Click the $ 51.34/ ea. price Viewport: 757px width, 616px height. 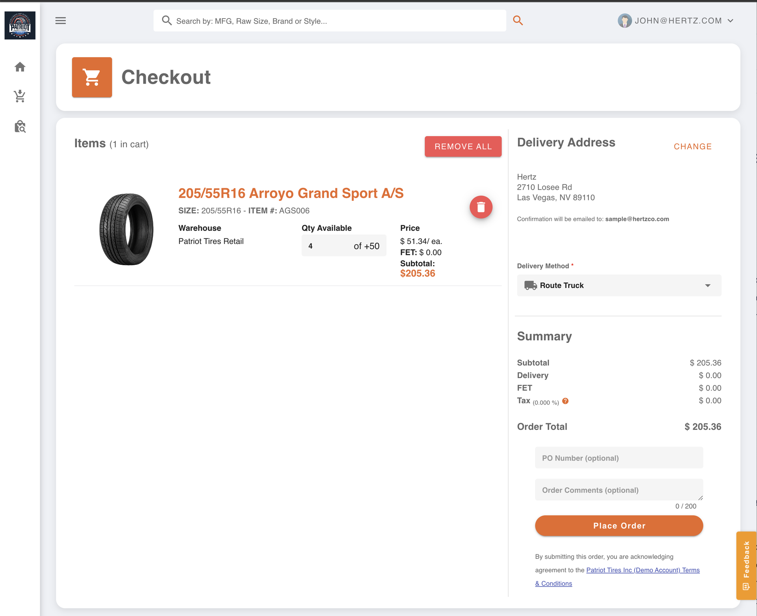421,241
